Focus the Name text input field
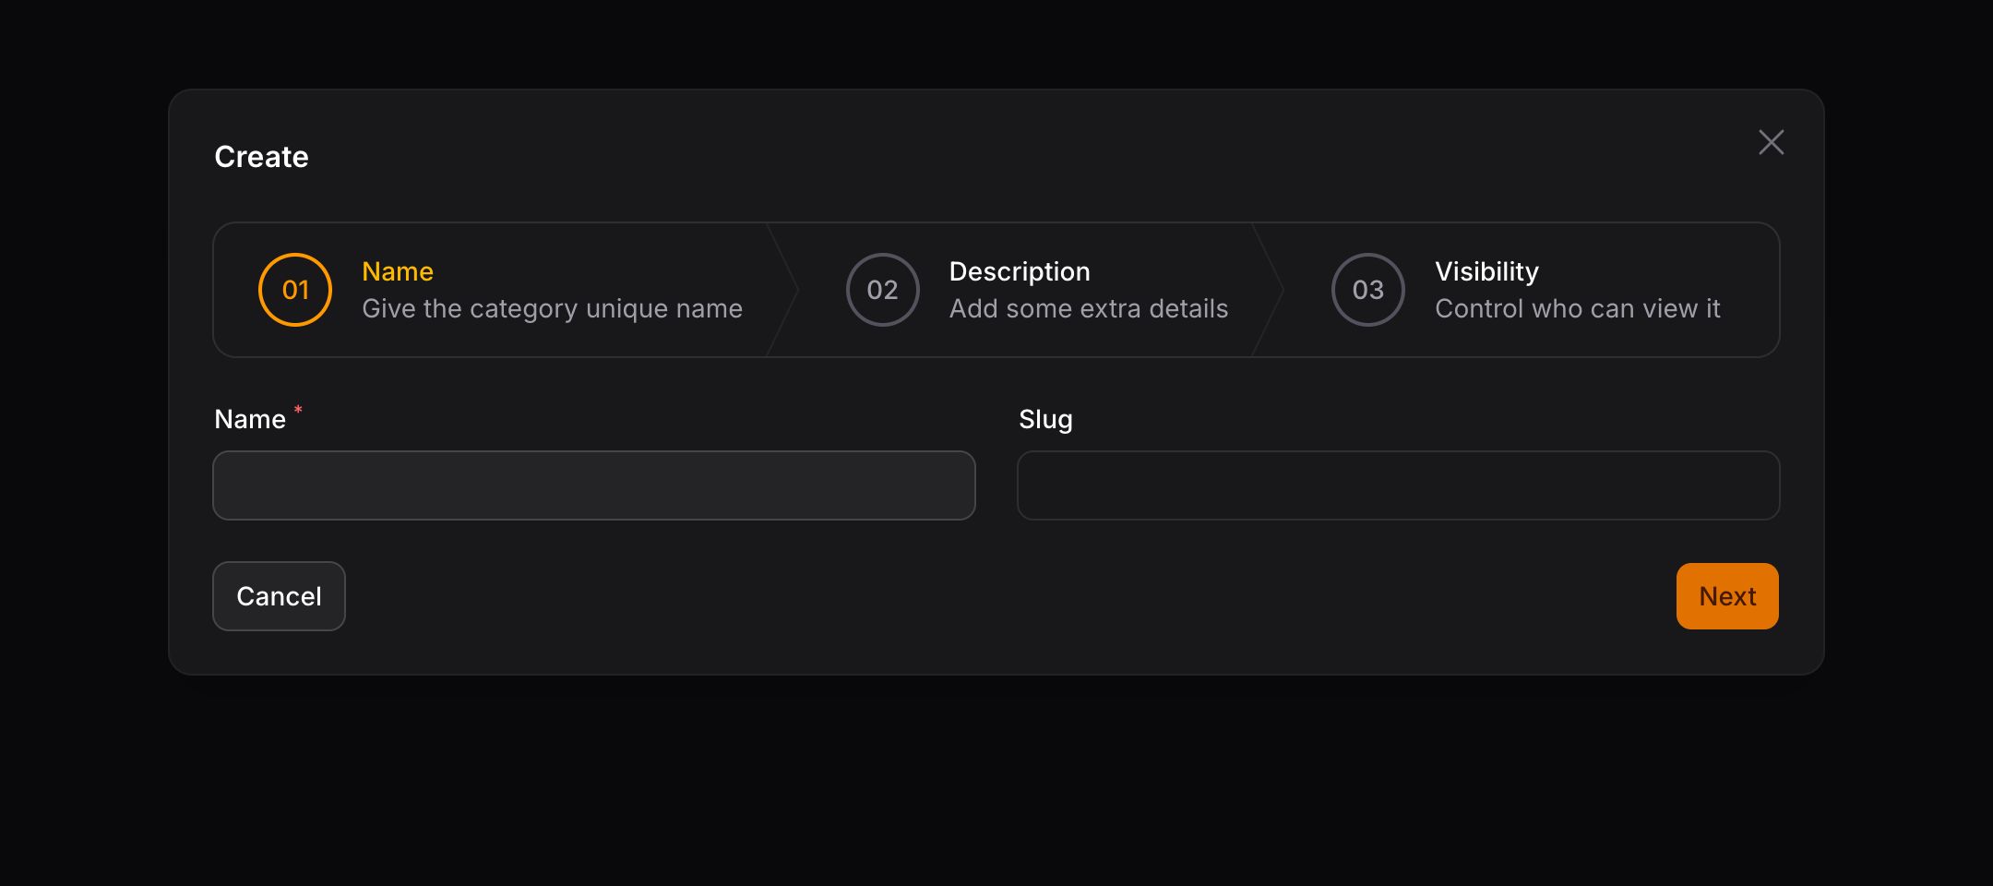The height and width of the screenshot is (886, 1993). click(x=594, y=485)
